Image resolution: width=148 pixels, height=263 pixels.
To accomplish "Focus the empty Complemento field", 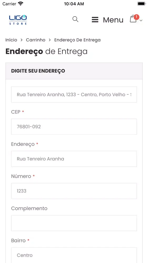I will click(x=74, y=223).
